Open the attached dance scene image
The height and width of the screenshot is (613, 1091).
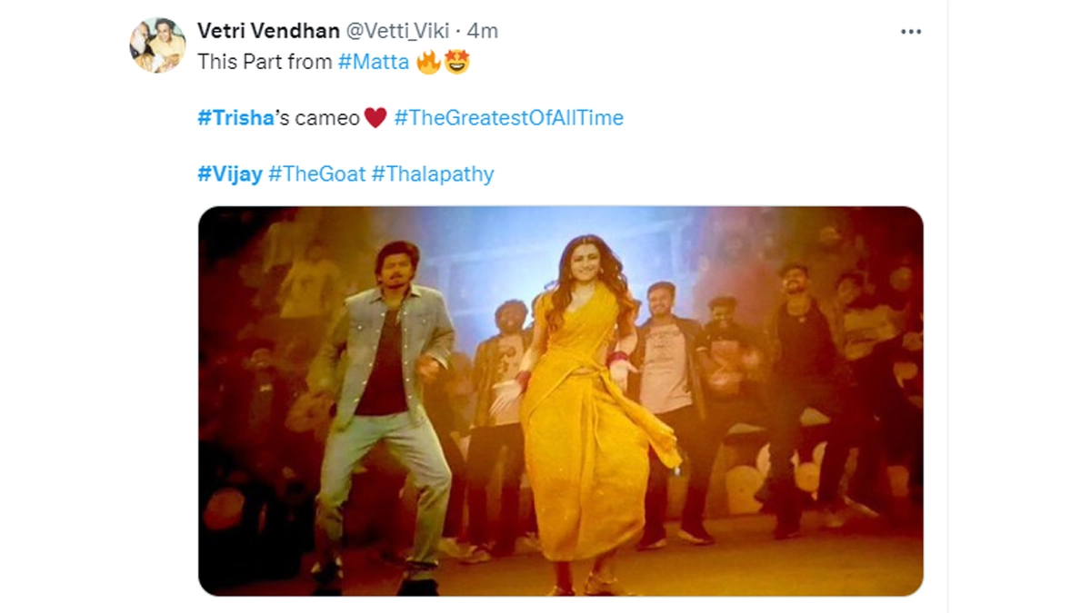[x=560, y=400]
